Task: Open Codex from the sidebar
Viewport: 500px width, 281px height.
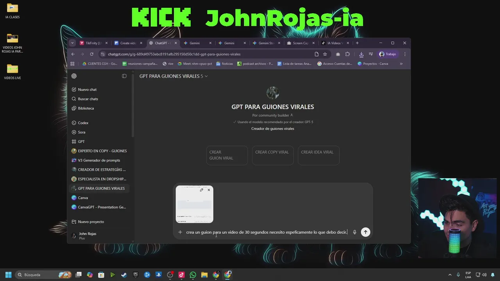Action: point(83,123)
